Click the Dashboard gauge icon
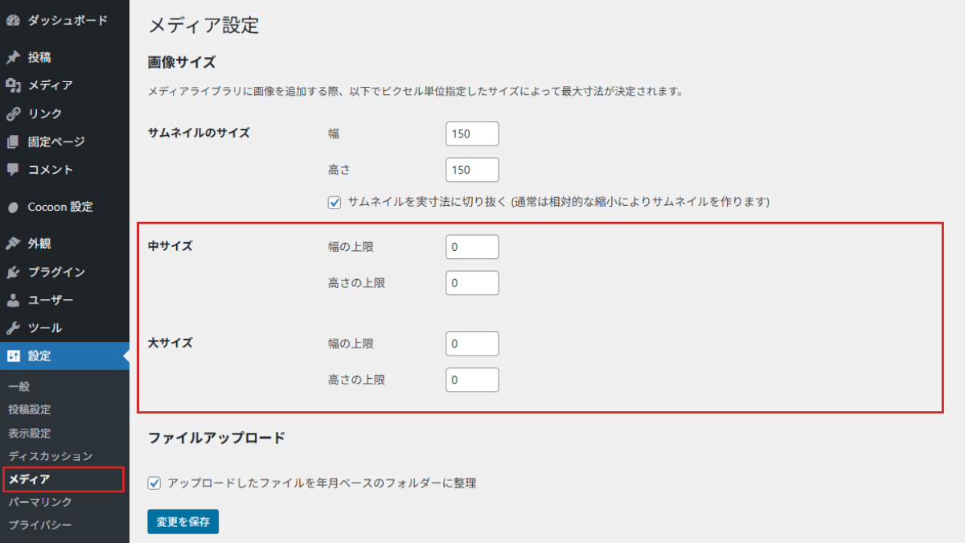Image resolution: width=965 pixels, height=543 pixels. (13, 21)
